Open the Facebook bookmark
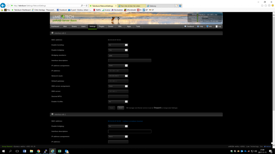The height and width of the screenshot is (154, 275). point(62,10)
